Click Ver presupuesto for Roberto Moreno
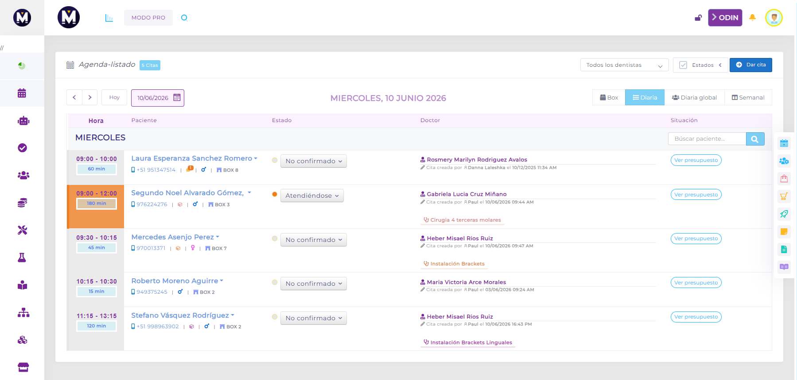This screenshot has width=797, height=380. 696,283
